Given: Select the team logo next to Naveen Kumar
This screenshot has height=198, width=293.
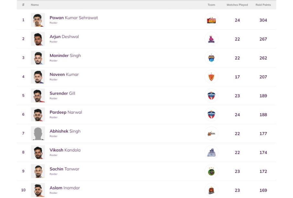Looking at the screenshot, I should click(x=211, y=77).
